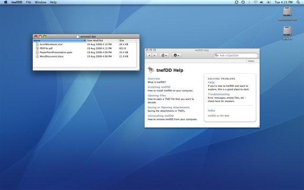Sort list by Date Modified column header
This screenshot has width=304, height=190.
[103, 40]
